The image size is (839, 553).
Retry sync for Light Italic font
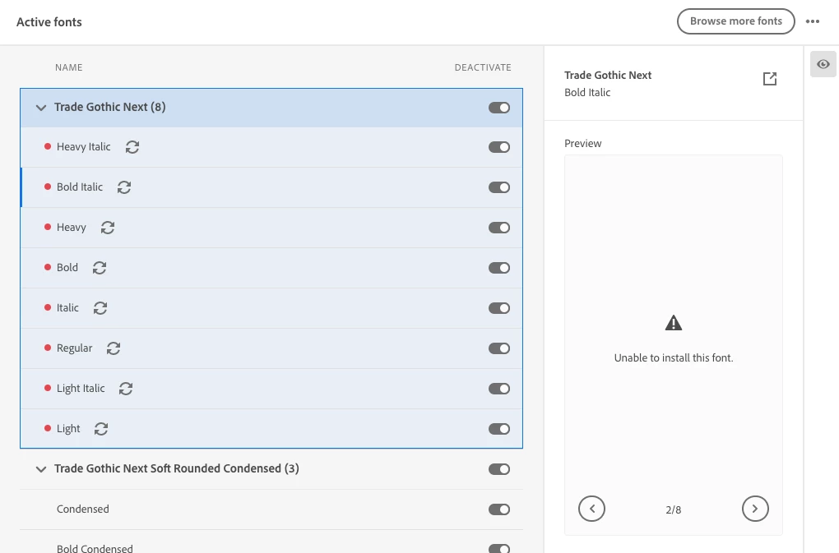click(x=126, y=389)
